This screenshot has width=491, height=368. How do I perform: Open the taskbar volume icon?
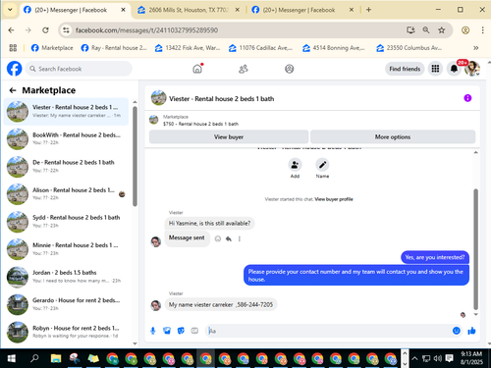[438, 358]
